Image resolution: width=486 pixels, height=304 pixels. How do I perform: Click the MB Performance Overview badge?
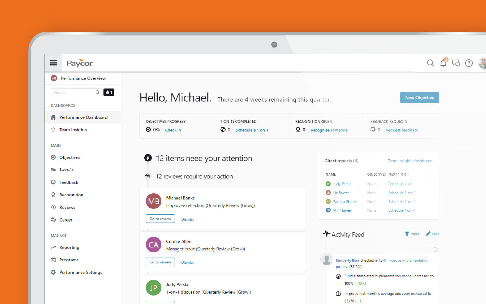(x=54, y=78)
